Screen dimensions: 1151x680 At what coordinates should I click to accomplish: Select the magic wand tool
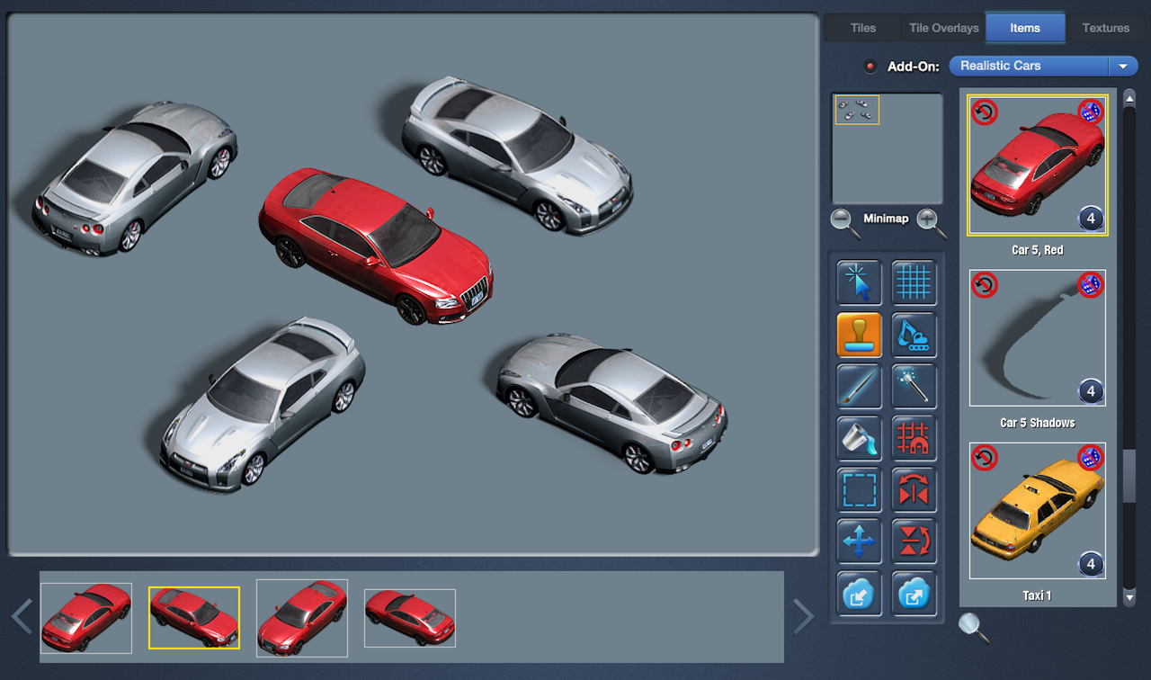pos(914,387)
